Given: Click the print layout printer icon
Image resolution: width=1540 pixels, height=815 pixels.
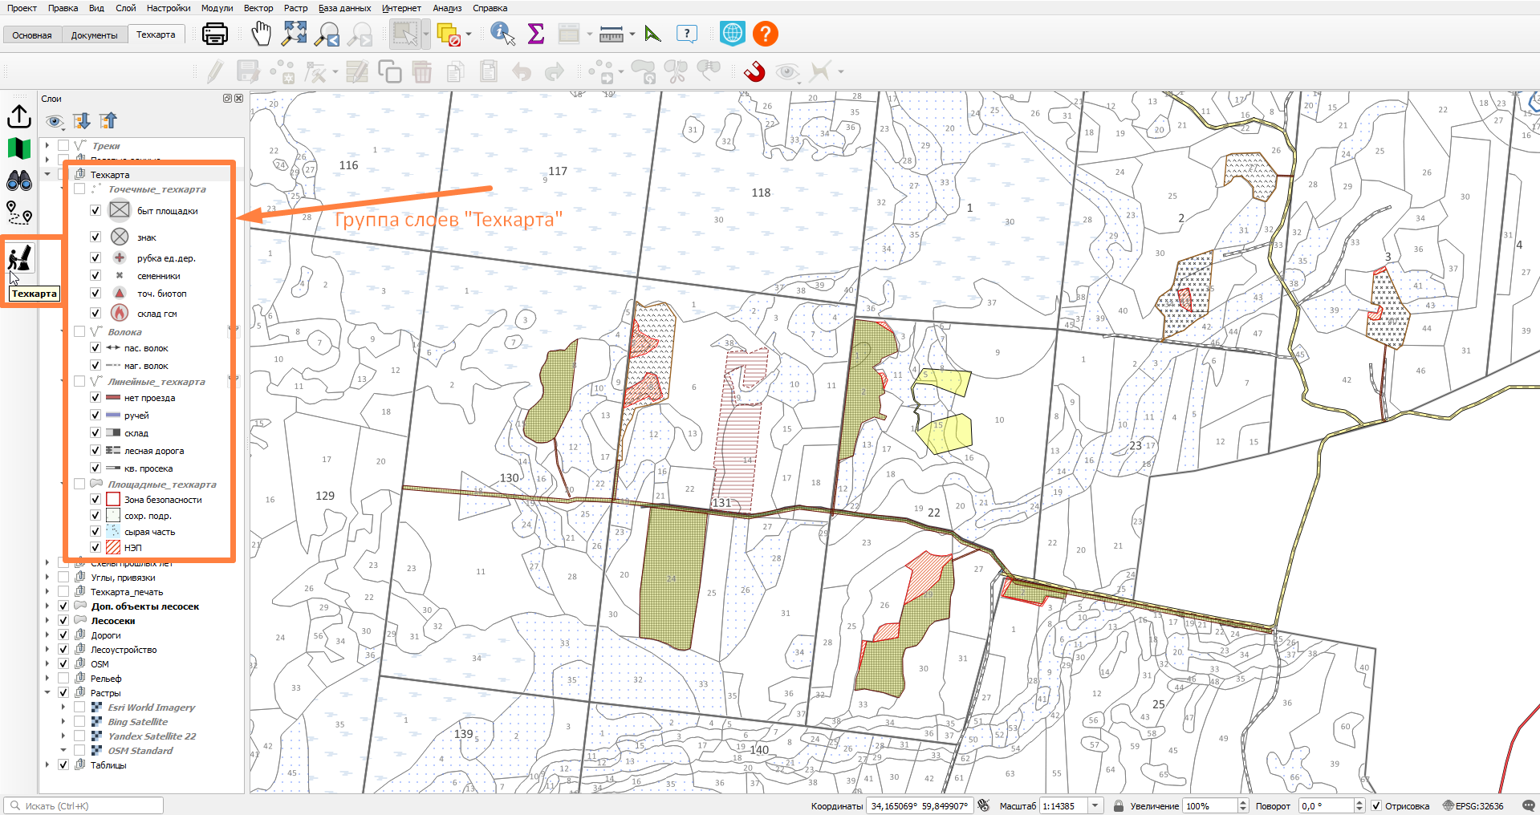Looking at the screenshot, I should (x=214, y=34).
